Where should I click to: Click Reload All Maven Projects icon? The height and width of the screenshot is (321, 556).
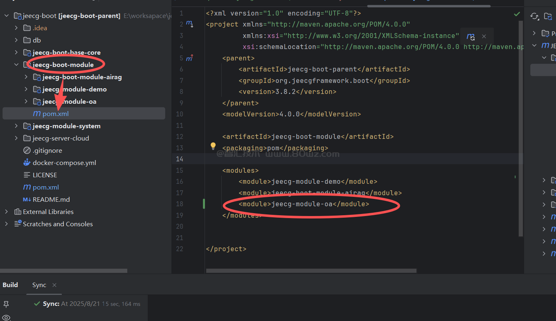(535, 16)
